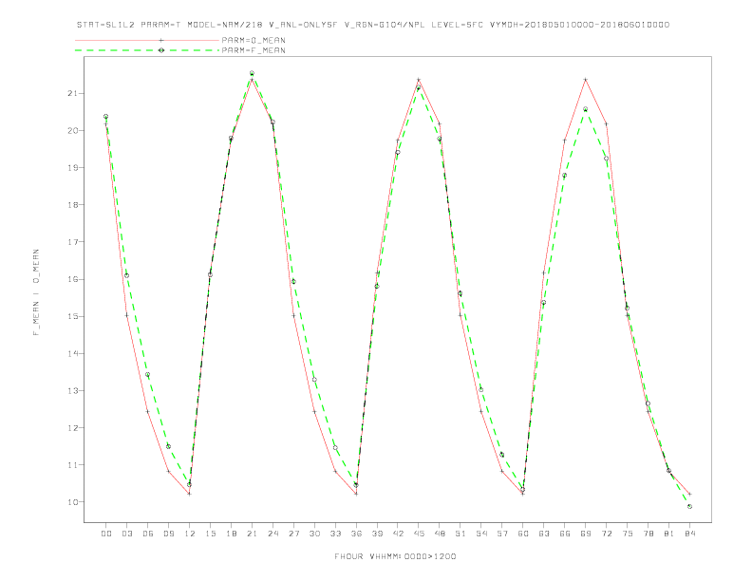Click x-axis forecast hour label 09

click(168, 534)
